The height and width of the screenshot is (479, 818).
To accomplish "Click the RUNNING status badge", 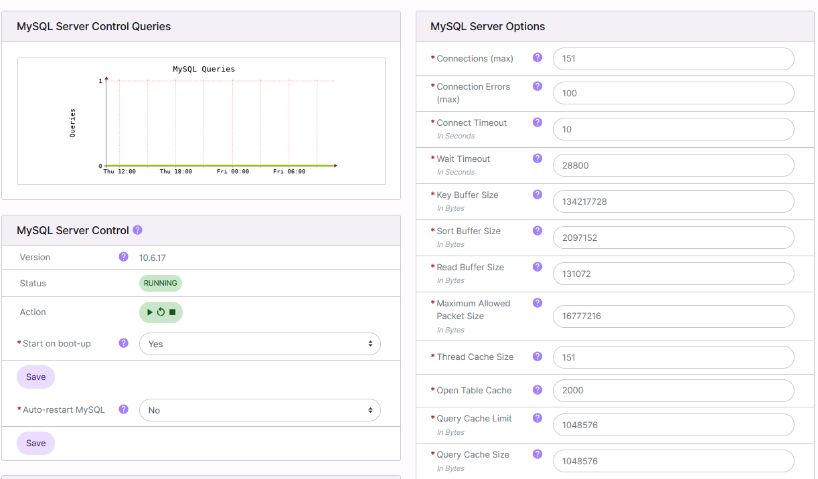I will (x=161, y=283).
